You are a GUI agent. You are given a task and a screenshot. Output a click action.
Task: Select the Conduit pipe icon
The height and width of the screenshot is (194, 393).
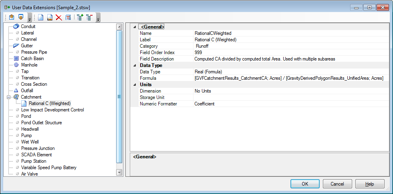pos(16,26)
